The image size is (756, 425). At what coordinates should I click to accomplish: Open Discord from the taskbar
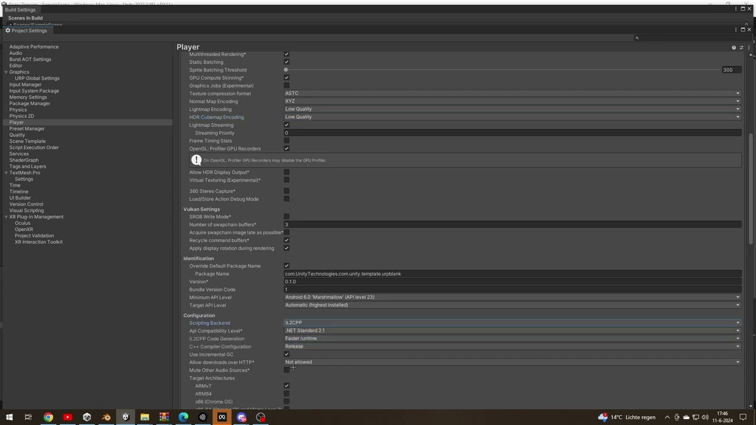241,417
